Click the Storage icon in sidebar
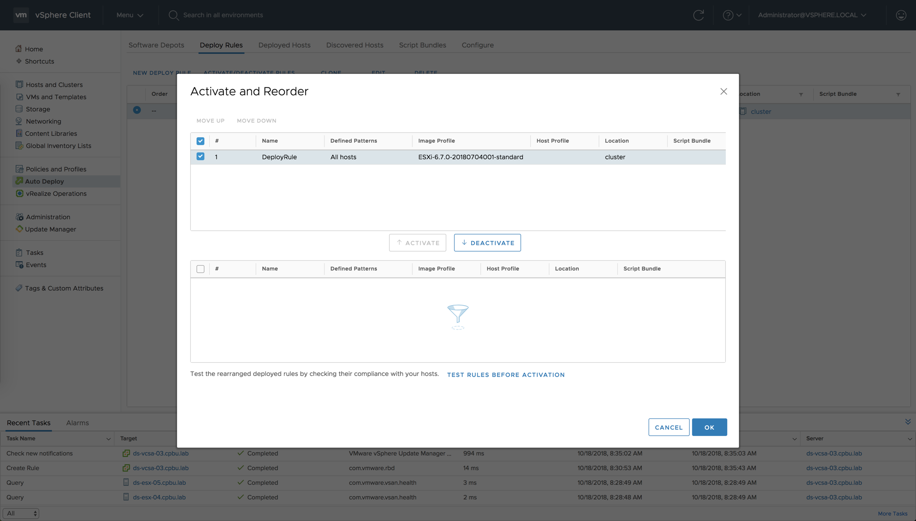This screenshot has height=521, width=916. coord(19,109)
